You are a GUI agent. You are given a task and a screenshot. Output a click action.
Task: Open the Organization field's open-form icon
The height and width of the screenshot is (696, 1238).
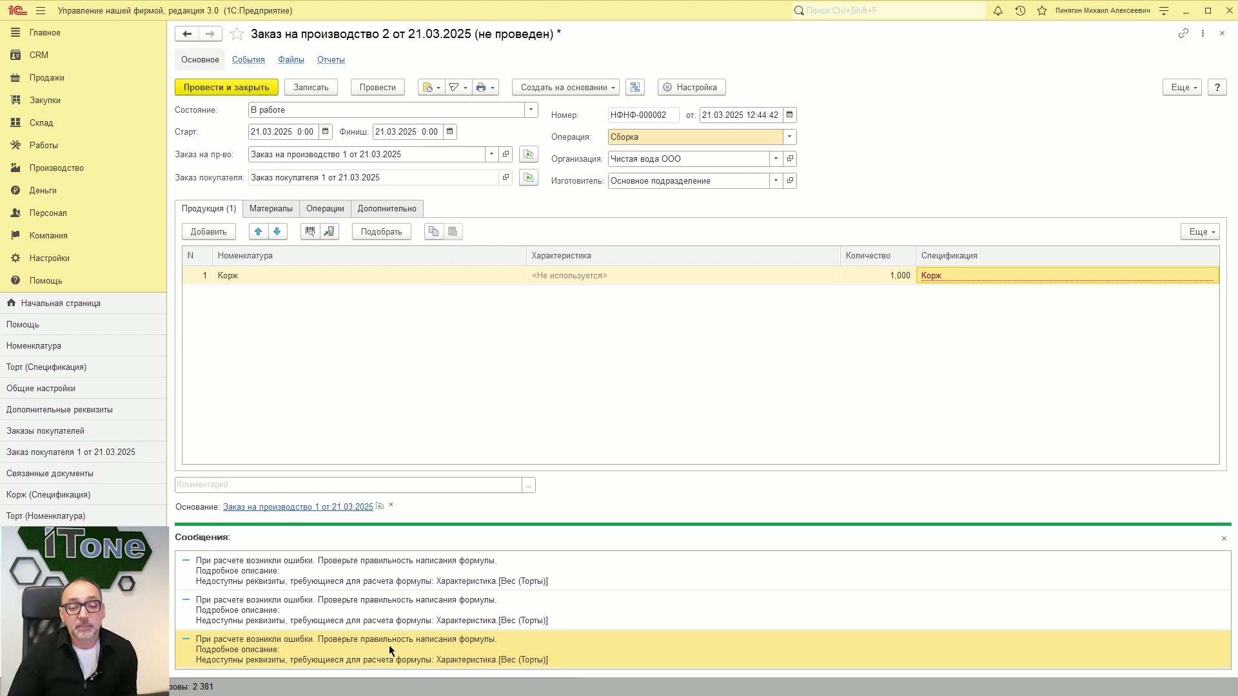tap(790, 159)
